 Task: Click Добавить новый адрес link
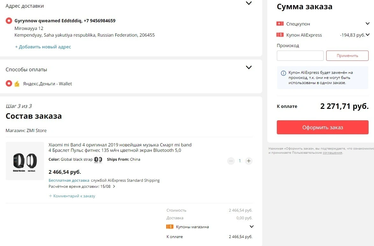click(43, 47)
